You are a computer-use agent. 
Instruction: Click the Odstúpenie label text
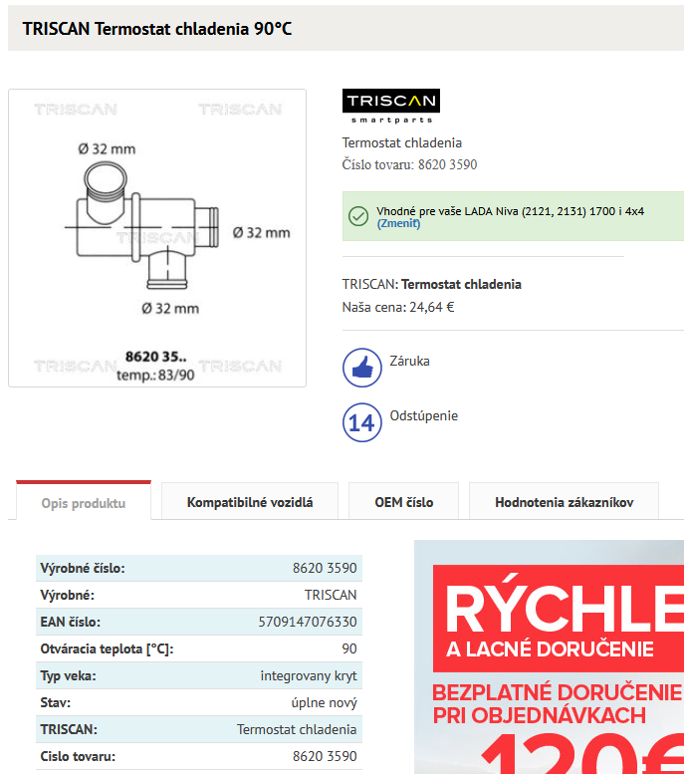tap(424, 416)
